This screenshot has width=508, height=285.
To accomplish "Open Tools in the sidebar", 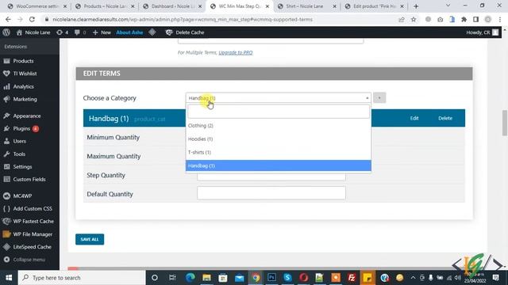I will (x=19, y=154).
